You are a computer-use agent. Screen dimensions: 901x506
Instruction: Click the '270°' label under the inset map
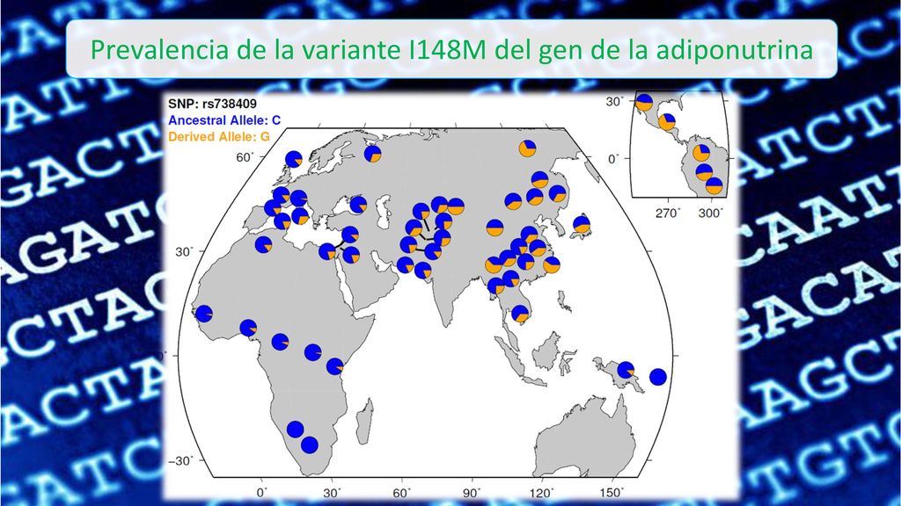coord(670,213)
